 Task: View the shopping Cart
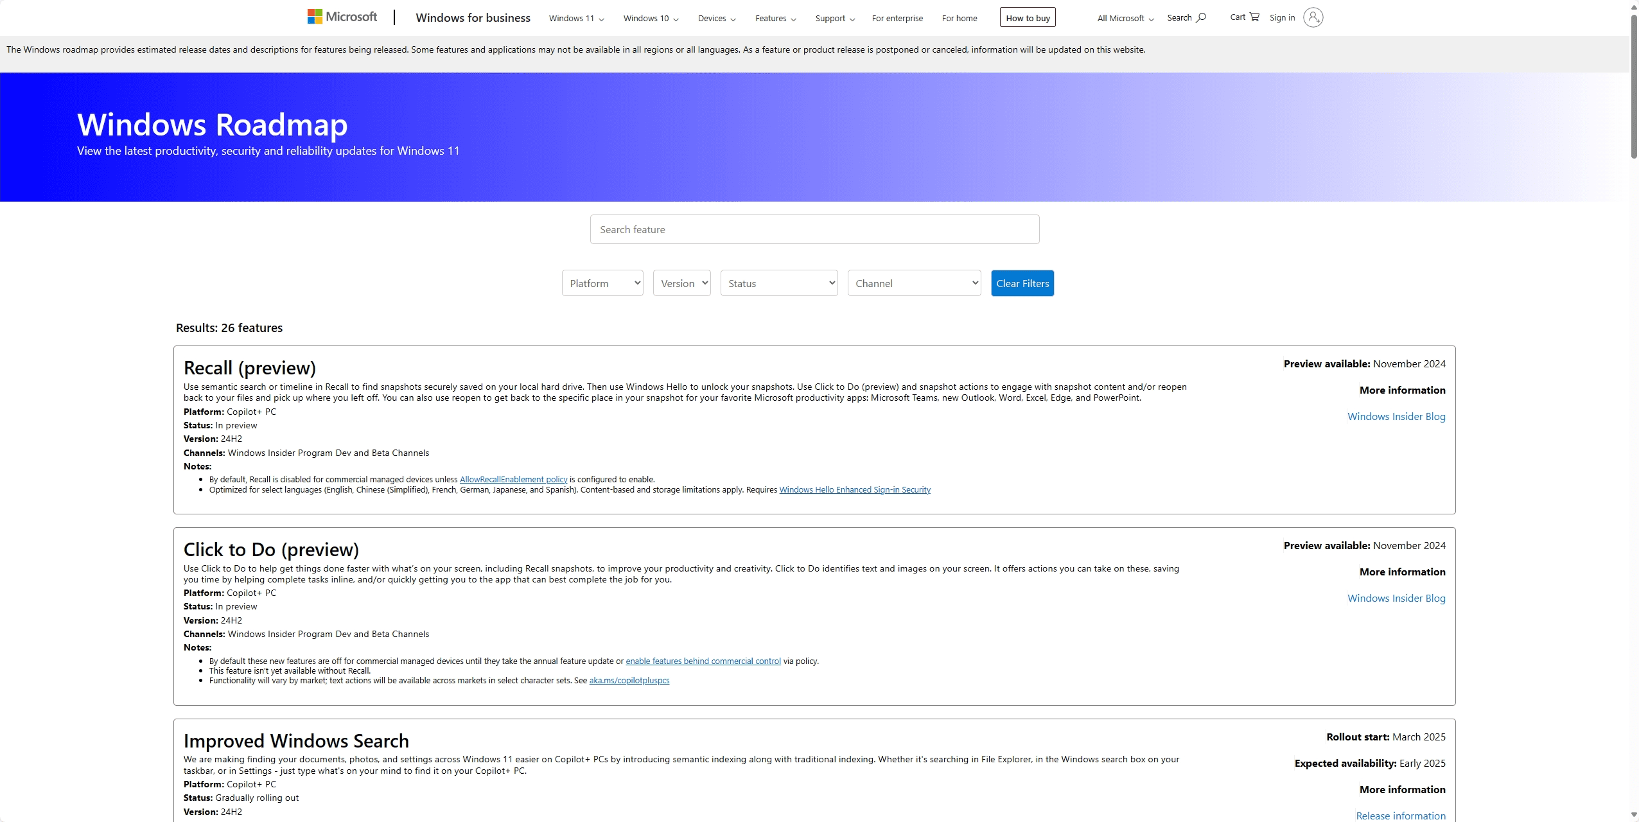[x=1243, y=17]
